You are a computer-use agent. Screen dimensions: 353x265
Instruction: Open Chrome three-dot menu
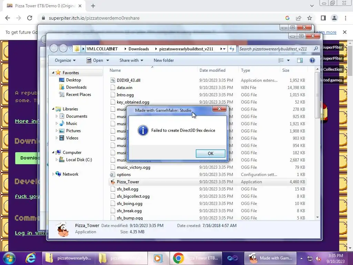click(345, 18)
